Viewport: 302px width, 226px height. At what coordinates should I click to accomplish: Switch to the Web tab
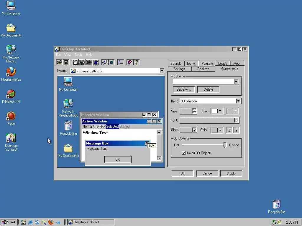pyautogui.click(x=236, y=64)
